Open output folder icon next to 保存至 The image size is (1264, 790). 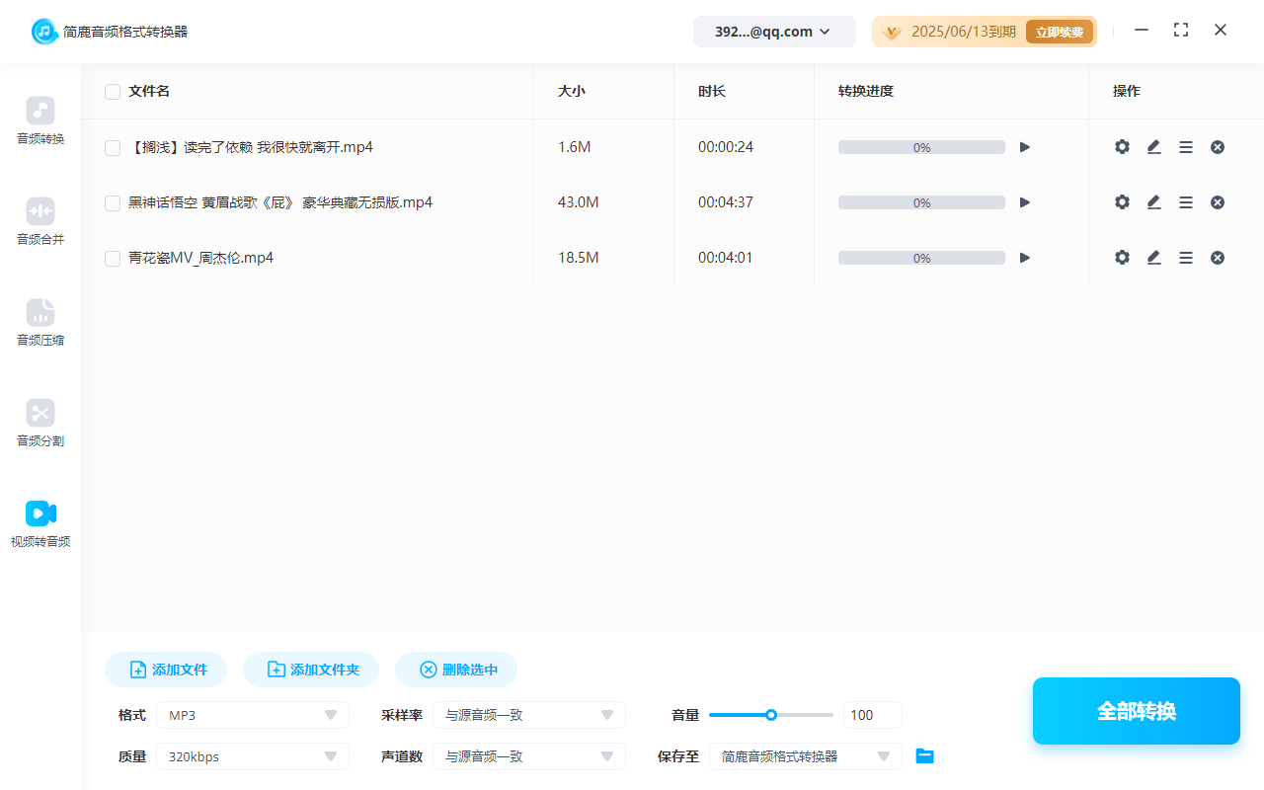click(x=924, y=755)
